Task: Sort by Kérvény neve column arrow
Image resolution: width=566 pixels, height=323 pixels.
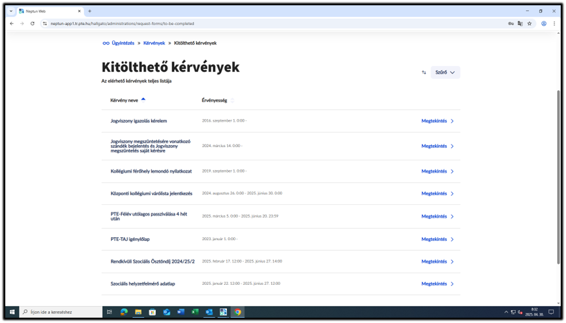Action: pyautogui.click(x=143, y=100)
